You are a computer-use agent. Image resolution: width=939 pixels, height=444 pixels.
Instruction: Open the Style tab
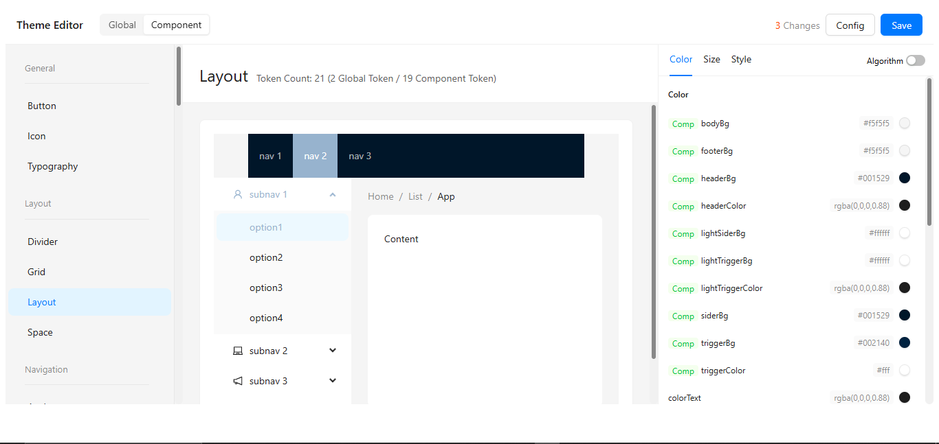point(741,60)
